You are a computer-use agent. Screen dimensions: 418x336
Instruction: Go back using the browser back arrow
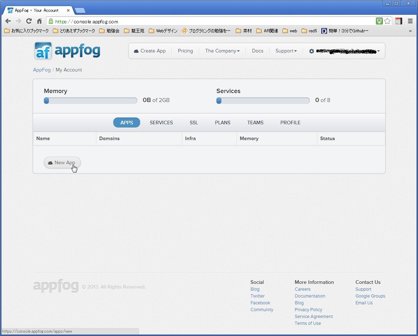coord(8,21)
